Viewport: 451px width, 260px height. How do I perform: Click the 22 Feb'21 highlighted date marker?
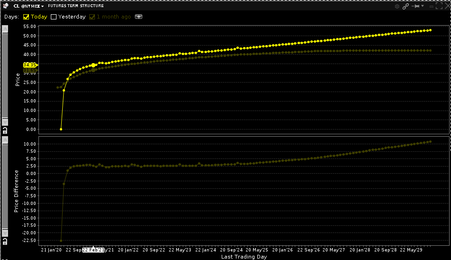click(93, 250)
